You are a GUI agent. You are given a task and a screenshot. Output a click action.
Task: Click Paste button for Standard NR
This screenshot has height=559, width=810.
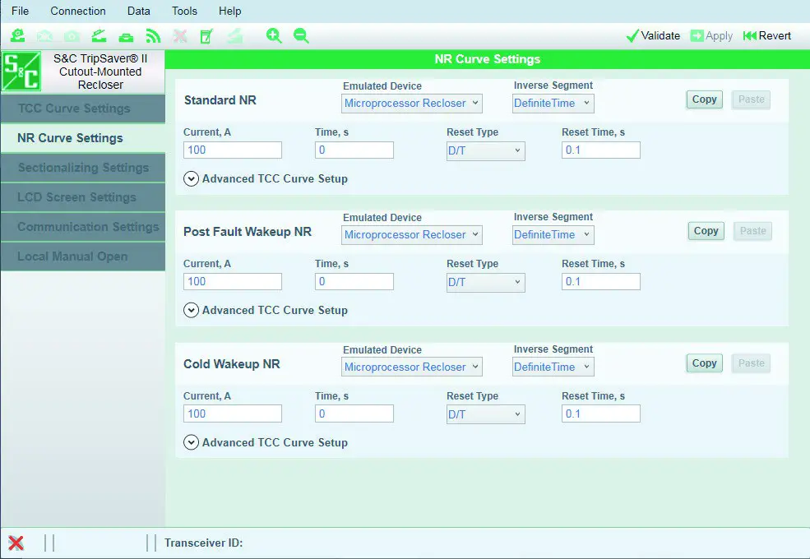(x=751, y=99)
